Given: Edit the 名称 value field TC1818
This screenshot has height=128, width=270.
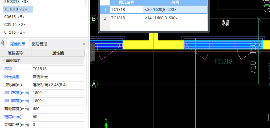Looking at the screenshot, I should coord(58,69).
